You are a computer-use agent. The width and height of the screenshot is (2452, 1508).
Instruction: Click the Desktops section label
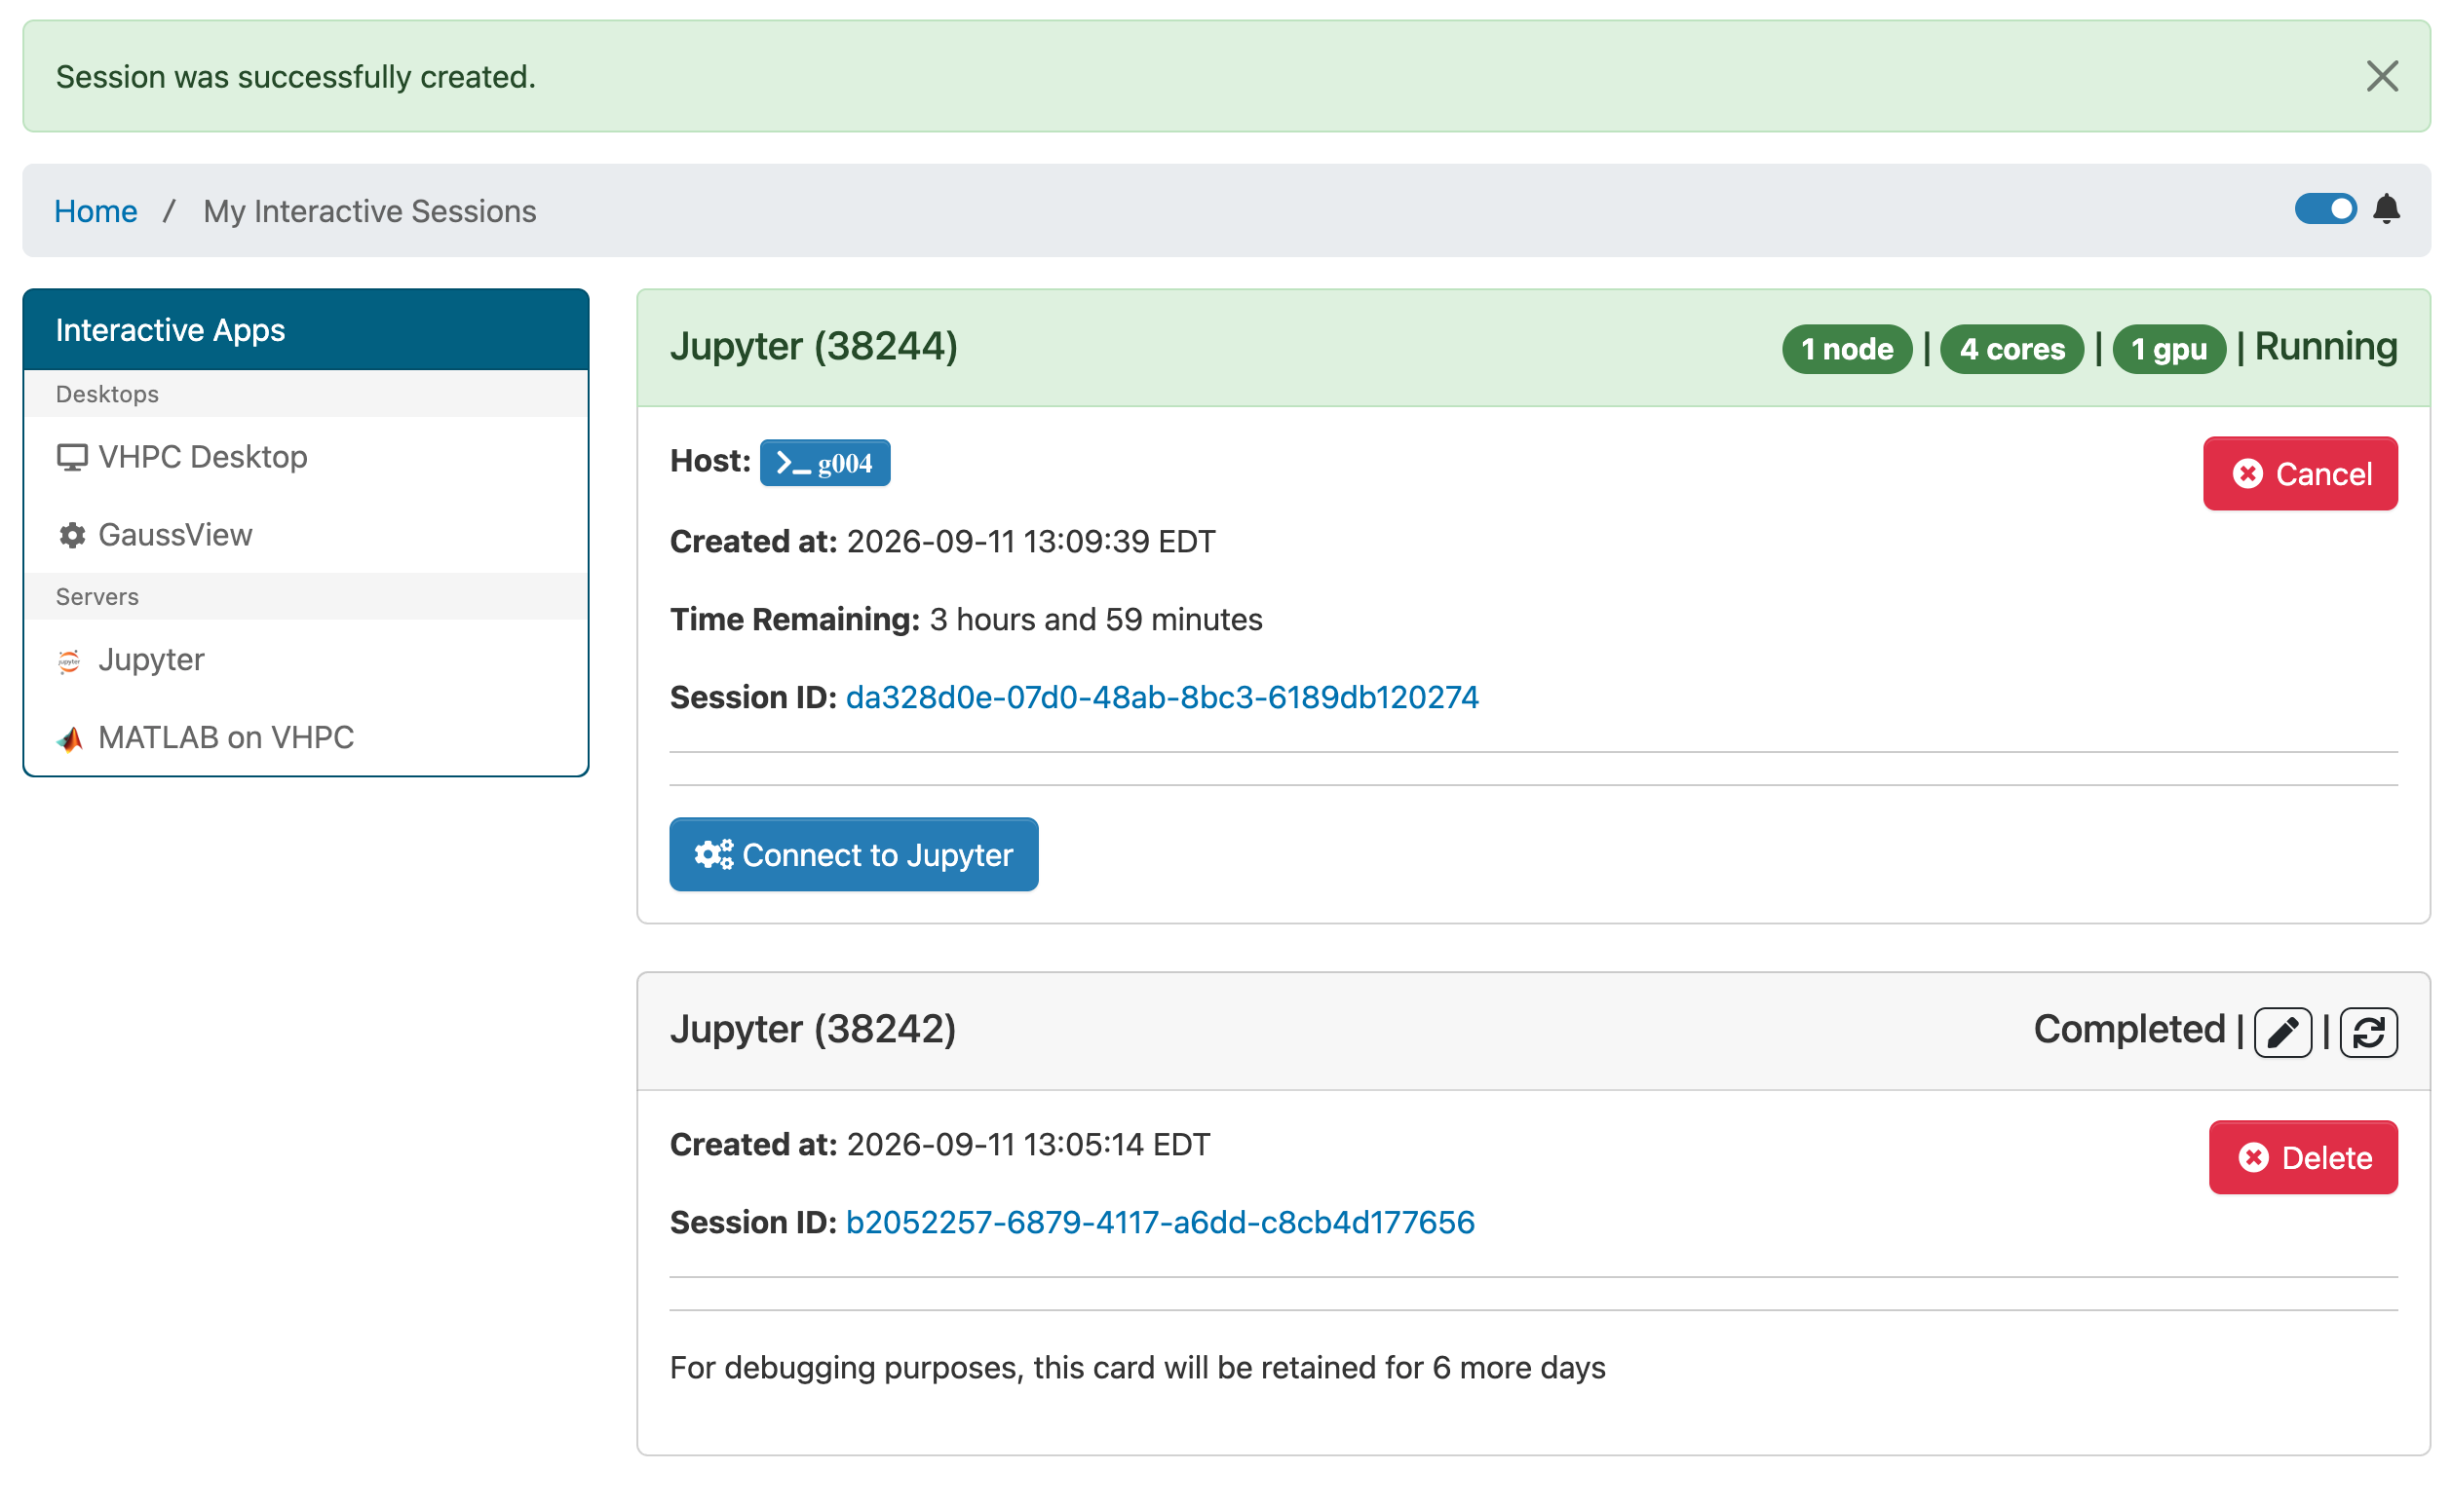pos(108,394)
